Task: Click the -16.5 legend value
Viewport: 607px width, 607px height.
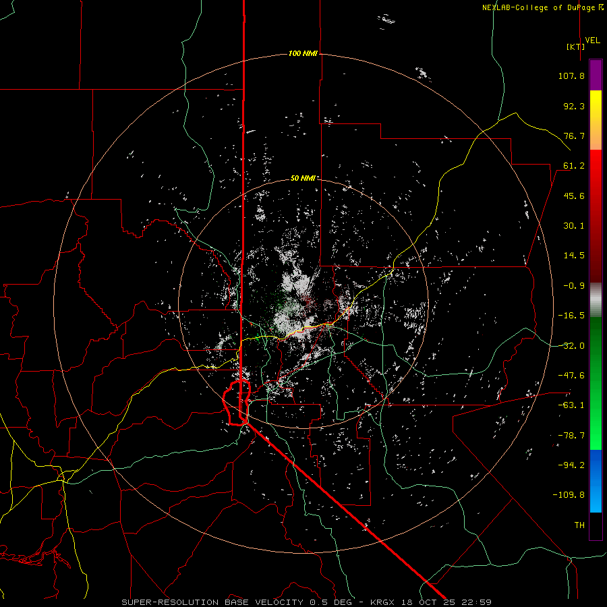Action: (x=571, y=316)
